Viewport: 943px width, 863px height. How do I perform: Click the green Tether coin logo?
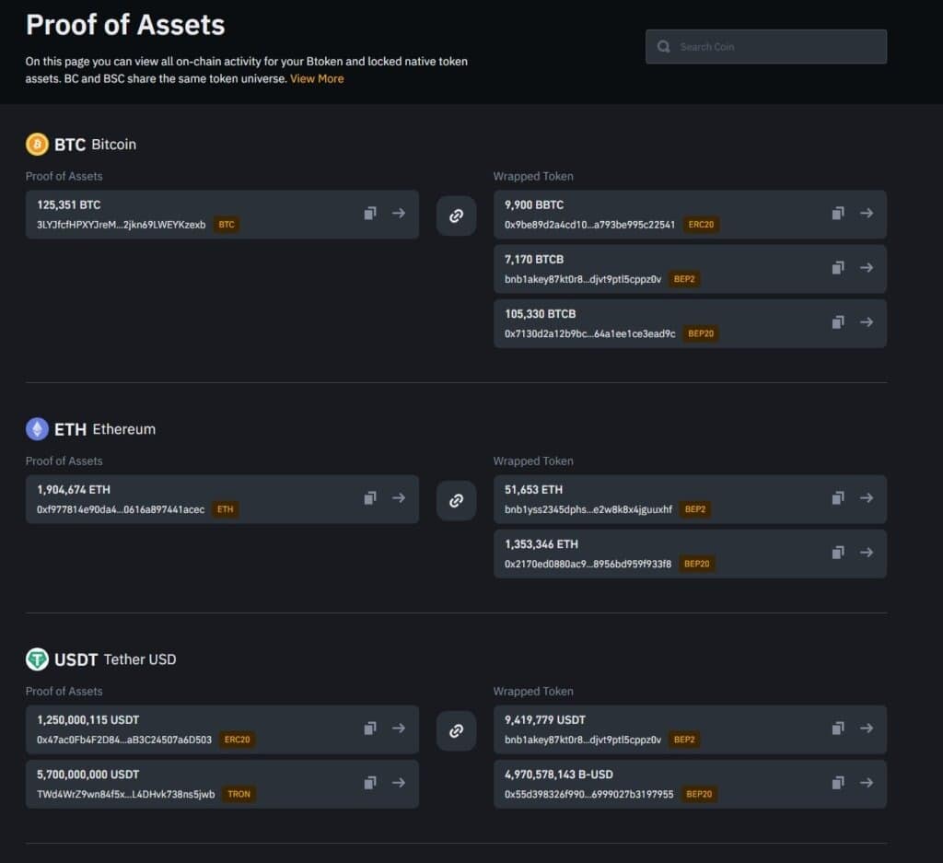point(37,659)
